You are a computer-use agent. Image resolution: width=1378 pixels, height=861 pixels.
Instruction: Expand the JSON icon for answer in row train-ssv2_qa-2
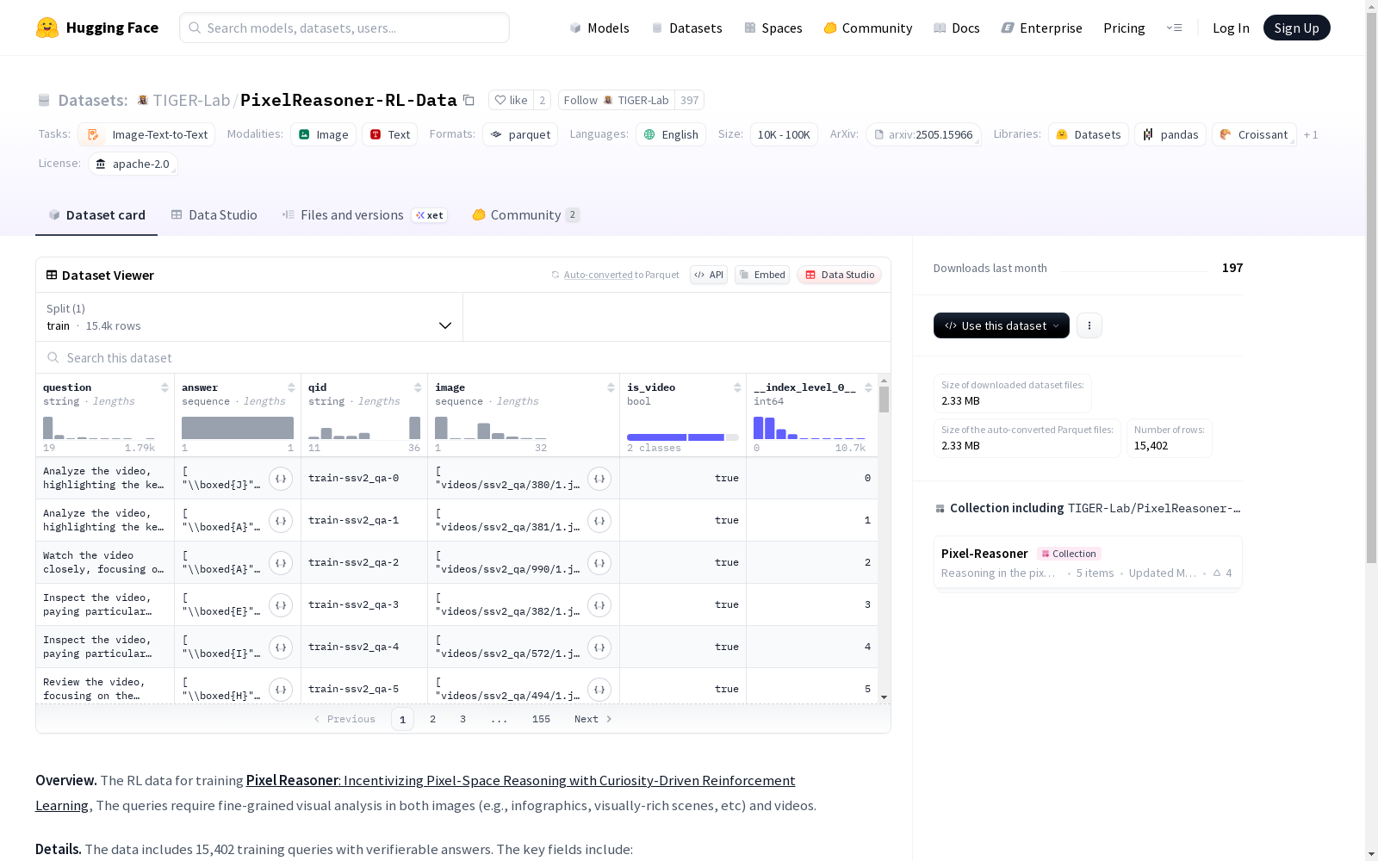click(x=281, y=563)
